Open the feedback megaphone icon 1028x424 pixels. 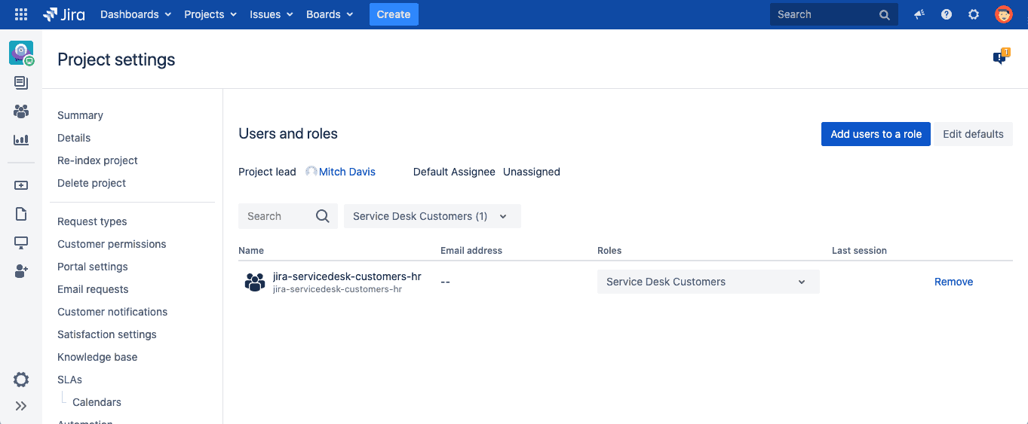point(919,14)
